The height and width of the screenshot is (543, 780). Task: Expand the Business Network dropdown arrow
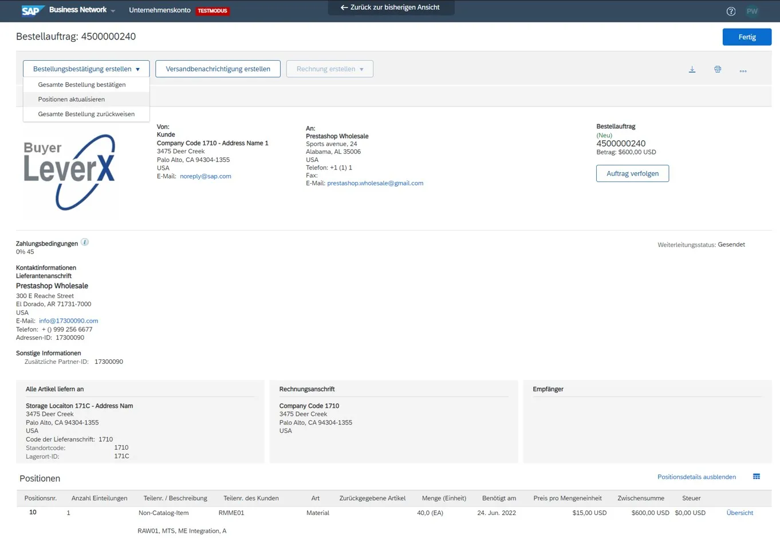coord(113,11)
